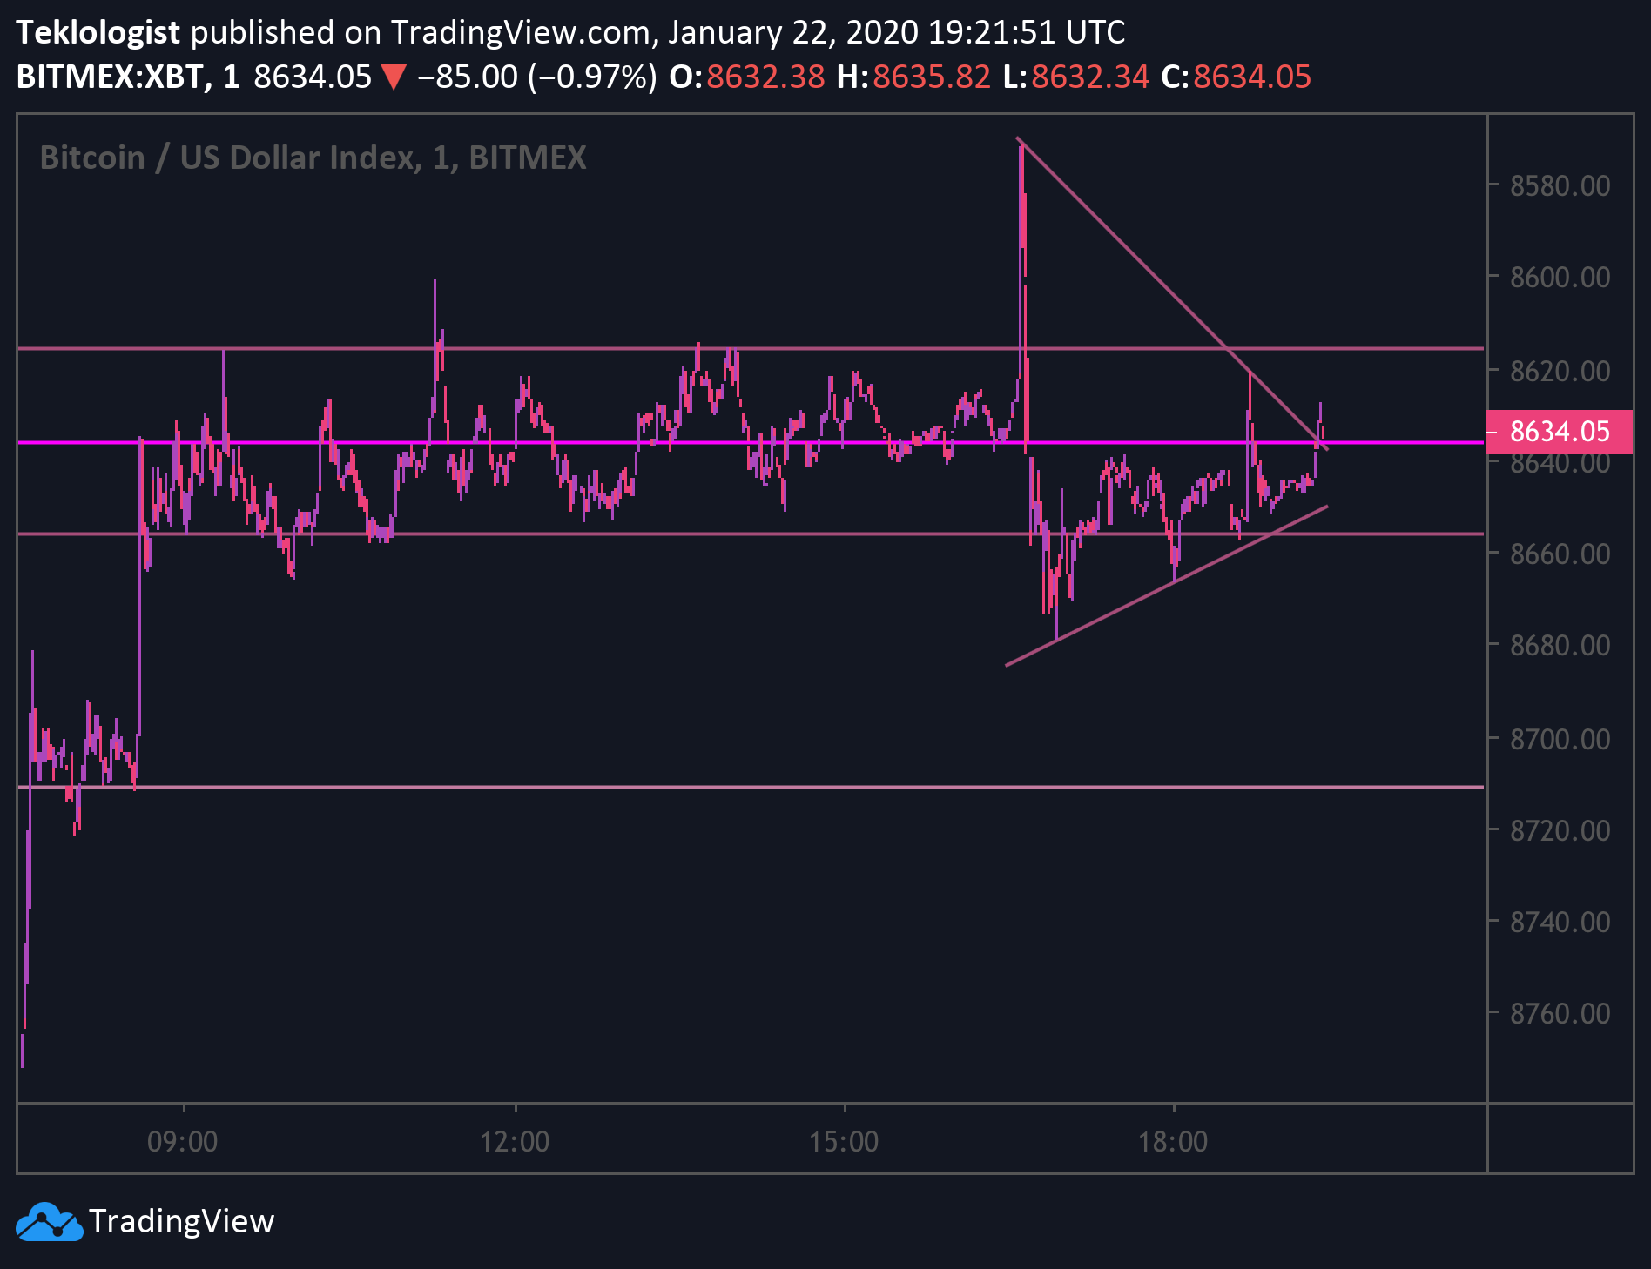Click the 8600.00 price axis label
The width and height of the screenshot is (1651, 1269).
coord(1560,277)
